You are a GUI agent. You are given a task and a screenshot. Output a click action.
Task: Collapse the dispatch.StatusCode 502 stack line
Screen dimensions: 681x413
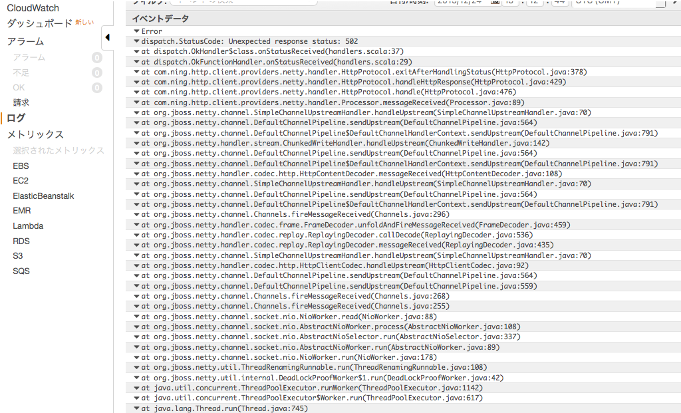tap(136, 41)
